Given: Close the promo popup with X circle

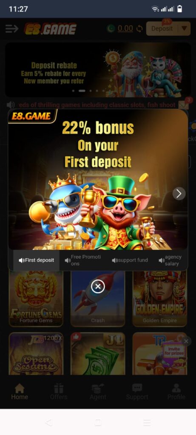Looking at the screenshot, I should [x=98, y=286].
